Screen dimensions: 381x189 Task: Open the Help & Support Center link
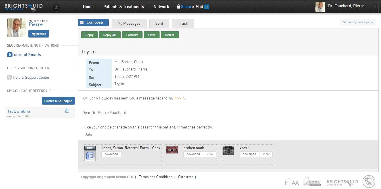(31, 77)
